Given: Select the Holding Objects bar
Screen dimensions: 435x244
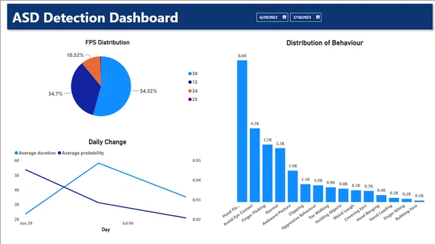Looking at the screenshot, I should pyautogui.click(x=343, y=195).
